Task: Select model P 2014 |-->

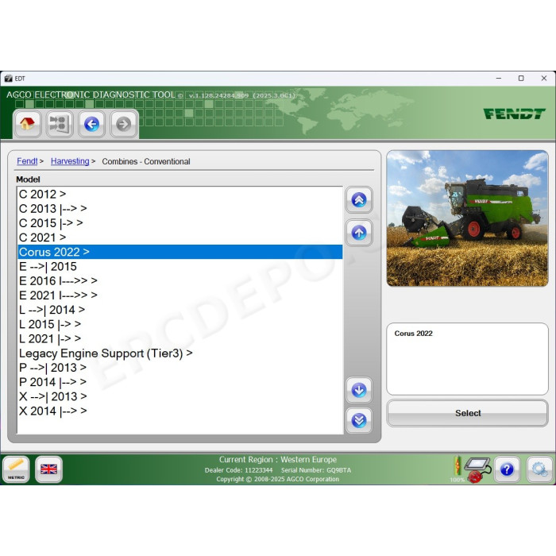Action: (x=180, y=382)
